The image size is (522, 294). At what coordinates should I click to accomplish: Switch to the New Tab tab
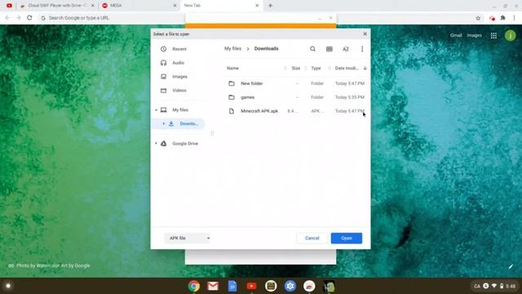tap(221, 6)
